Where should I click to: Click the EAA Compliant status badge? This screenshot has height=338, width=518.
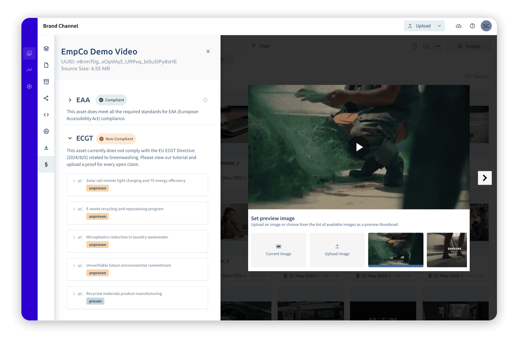tap(111, 100)
